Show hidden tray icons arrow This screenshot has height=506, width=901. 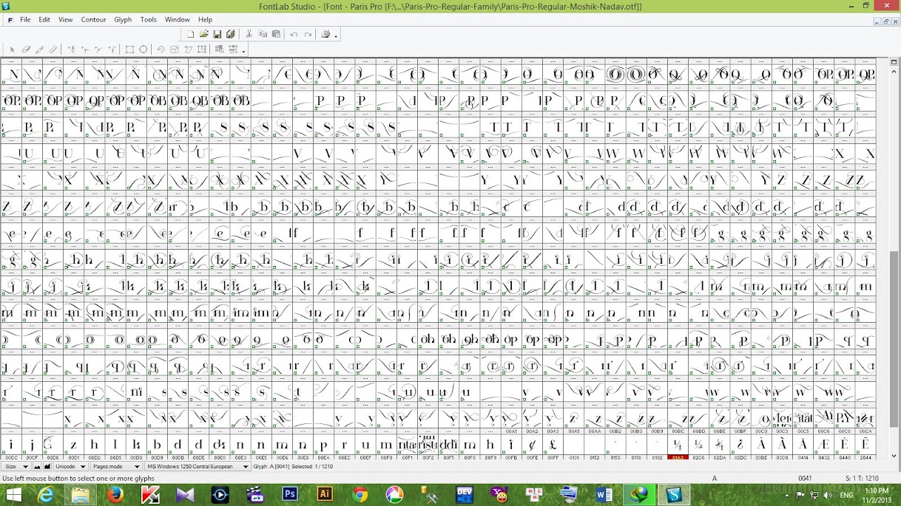tap(787, 495)
